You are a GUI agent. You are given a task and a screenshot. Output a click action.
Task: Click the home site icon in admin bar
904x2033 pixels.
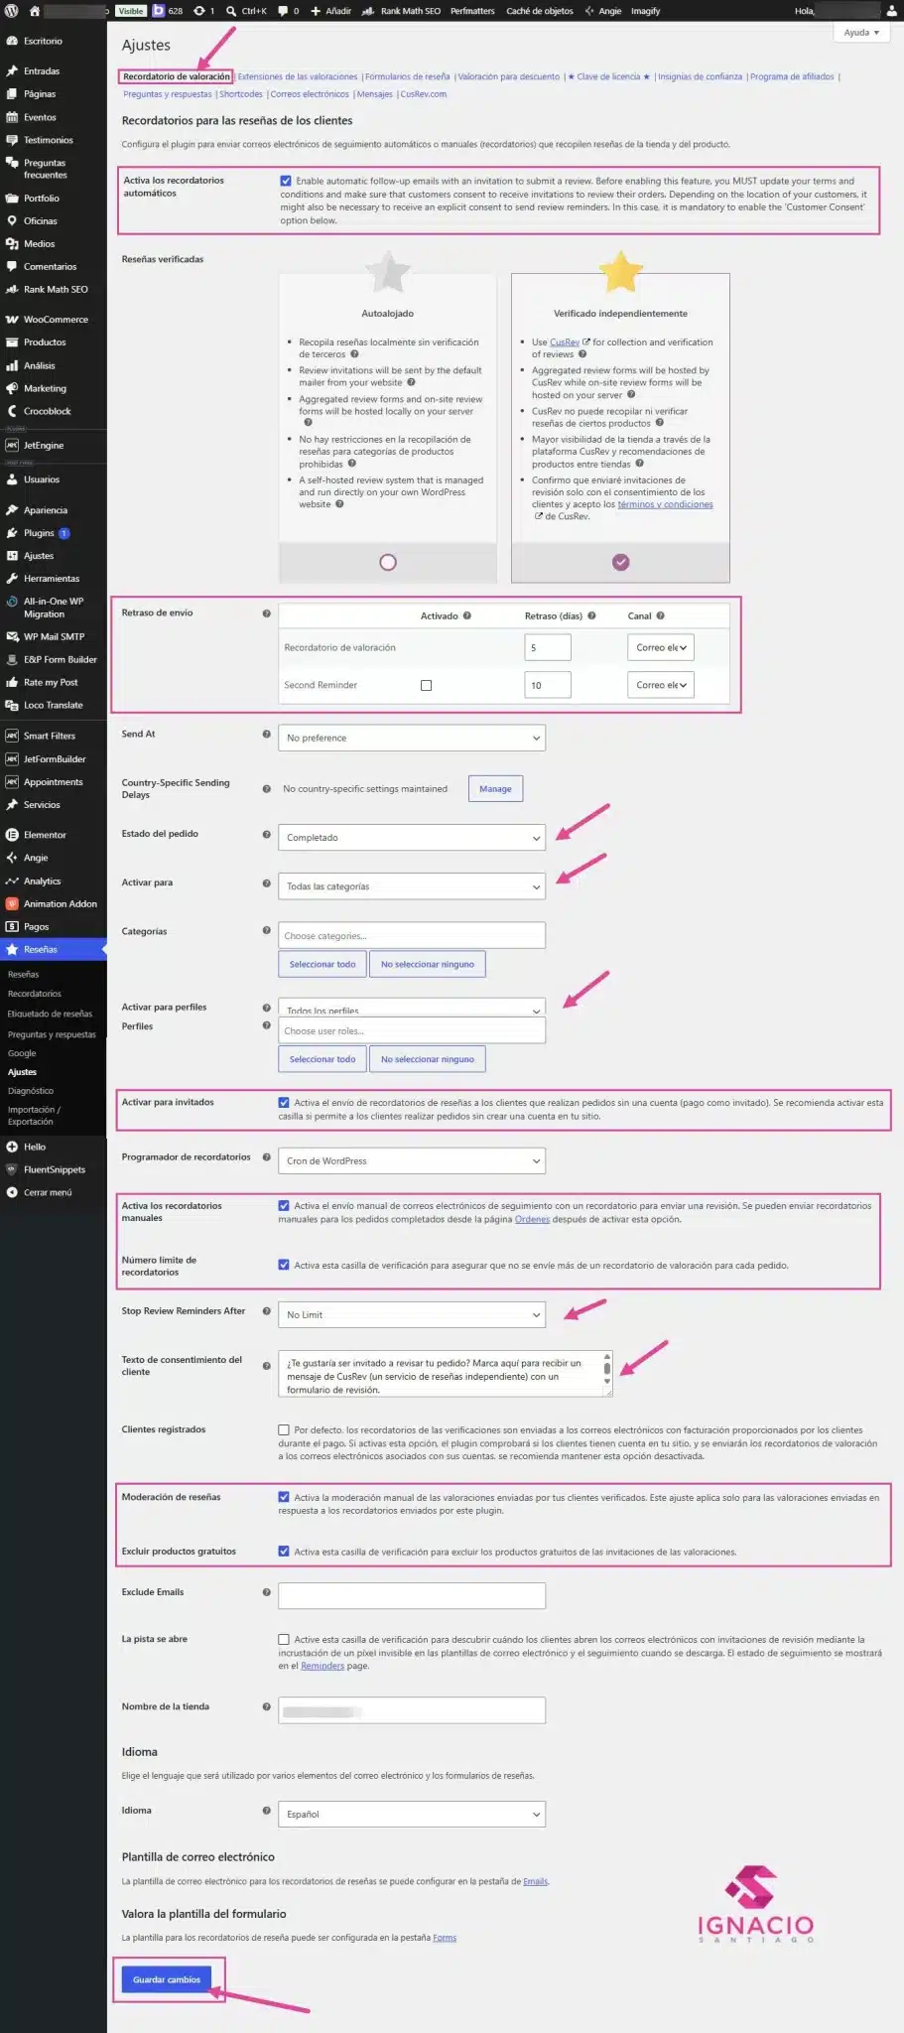coord(35,11)
